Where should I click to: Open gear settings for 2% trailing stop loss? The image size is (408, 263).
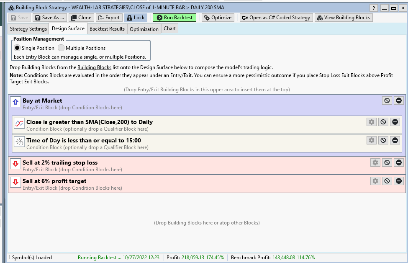(375, 162)
